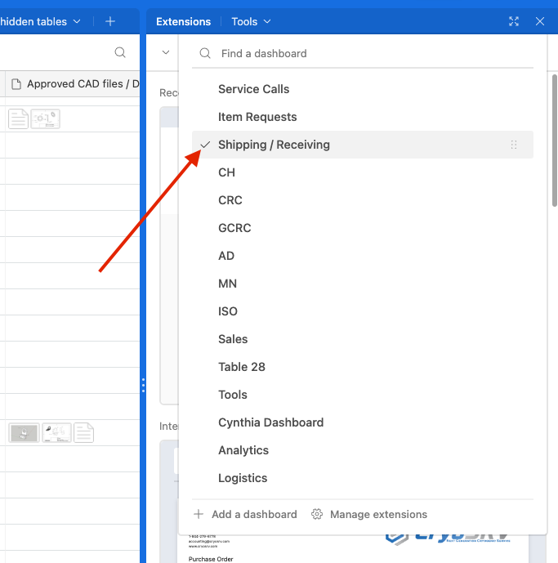Screen dimensions: 558x563
Task: Open the first CAD file thumbnail attachment
Action: (x=19, y=119)
